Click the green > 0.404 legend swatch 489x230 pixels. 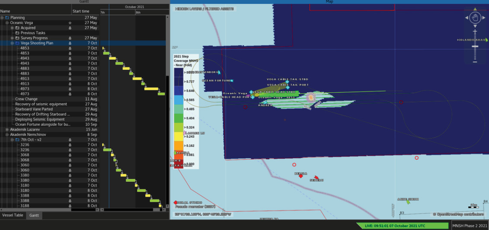click(x=179, y=118)
